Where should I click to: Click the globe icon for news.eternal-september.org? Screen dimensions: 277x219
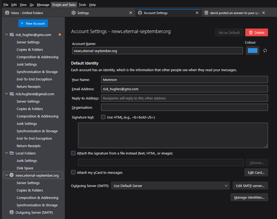pyautogui.click(x=12, y=175)
